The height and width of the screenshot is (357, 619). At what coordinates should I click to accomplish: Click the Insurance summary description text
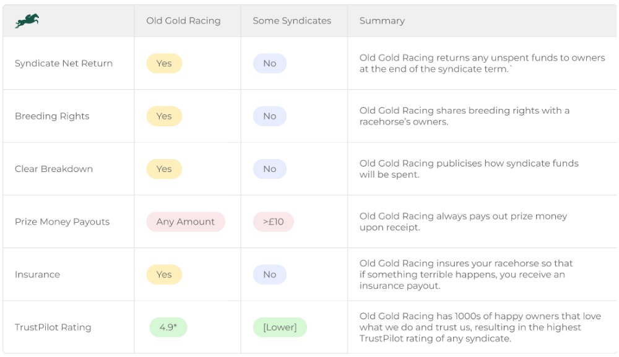pos(466,275)
